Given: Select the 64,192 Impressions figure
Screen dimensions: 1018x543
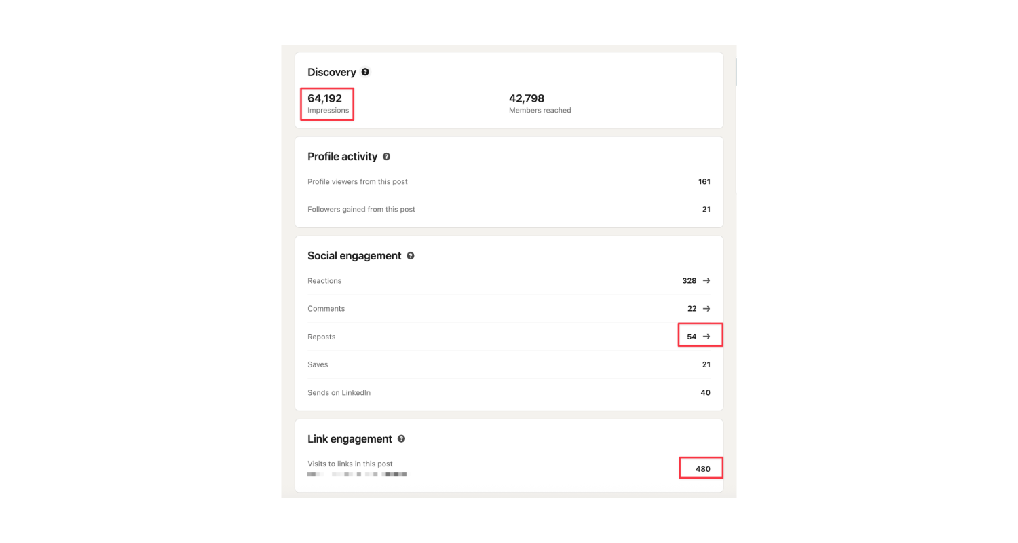Looking at the screenshot, I should pos(325,99).
